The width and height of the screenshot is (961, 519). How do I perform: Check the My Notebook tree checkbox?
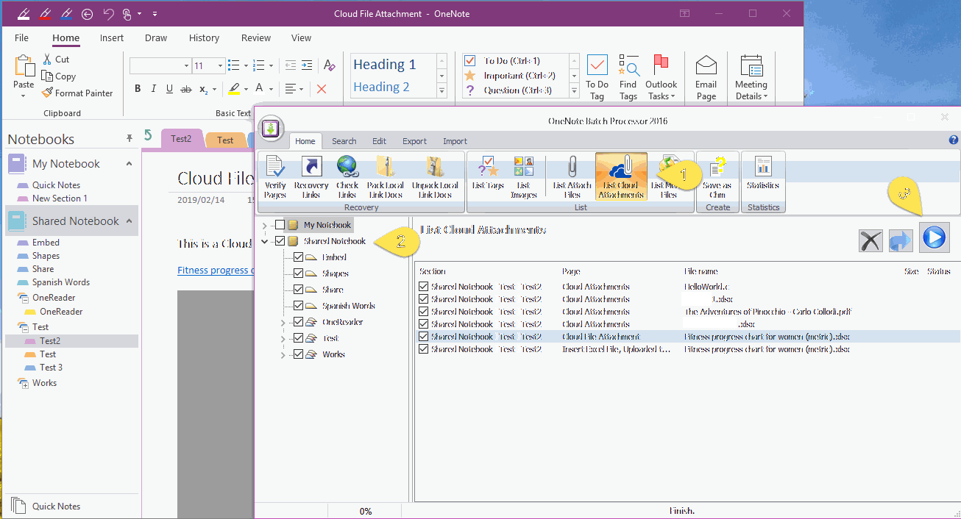point(280,225)
